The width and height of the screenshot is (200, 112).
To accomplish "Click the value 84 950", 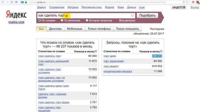I will pos(158,61).
